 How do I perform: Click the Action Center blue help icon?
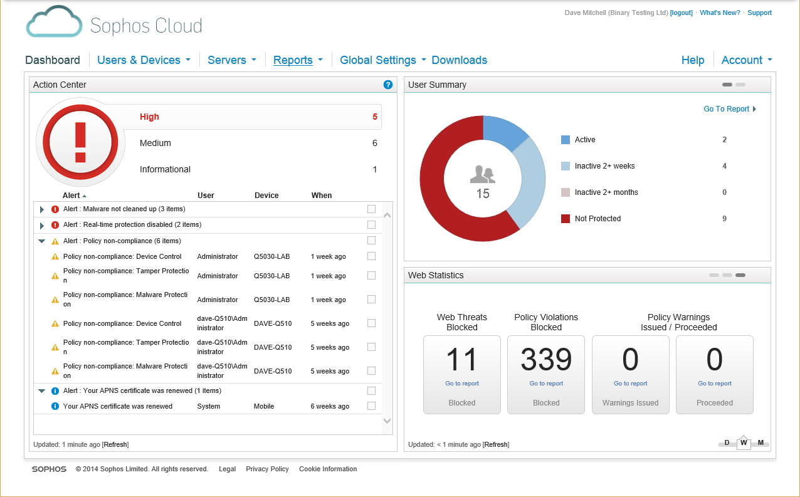[x=388, y=85]
